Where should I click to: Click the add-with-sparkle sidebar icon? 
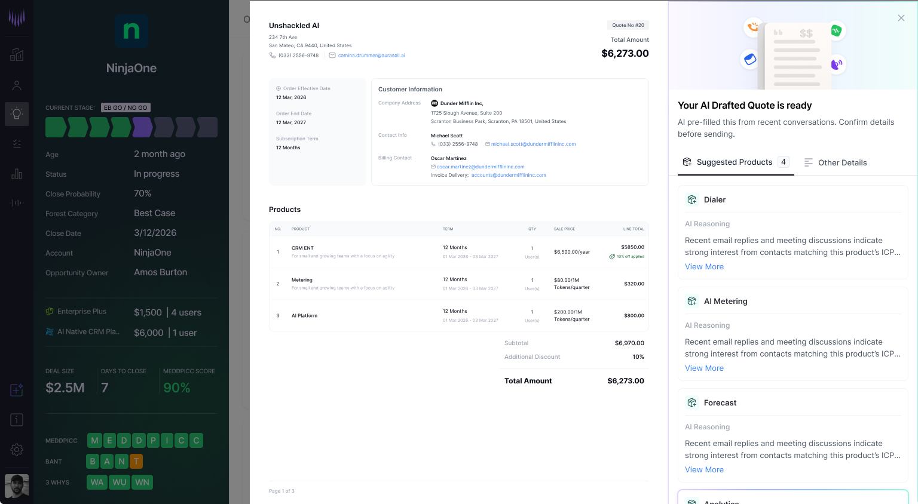[17, 390]
